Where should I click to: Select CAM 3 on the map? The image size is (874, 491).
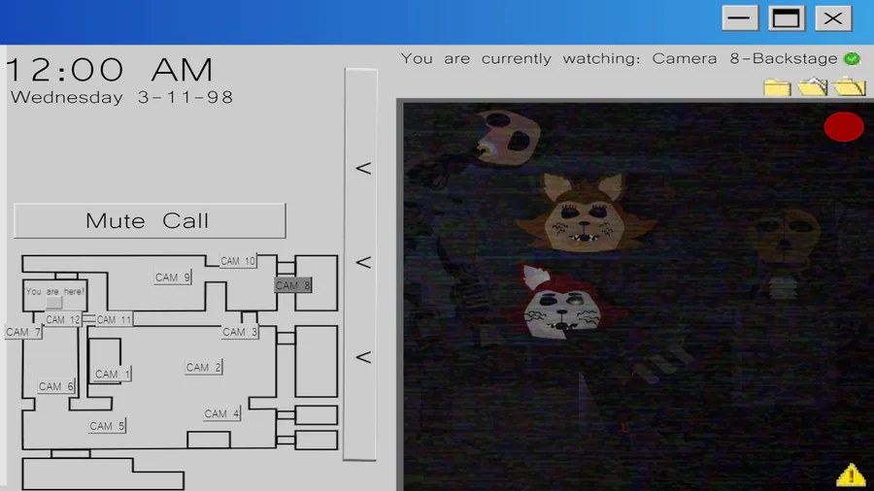pyautogui.click(x=240, y=332)
